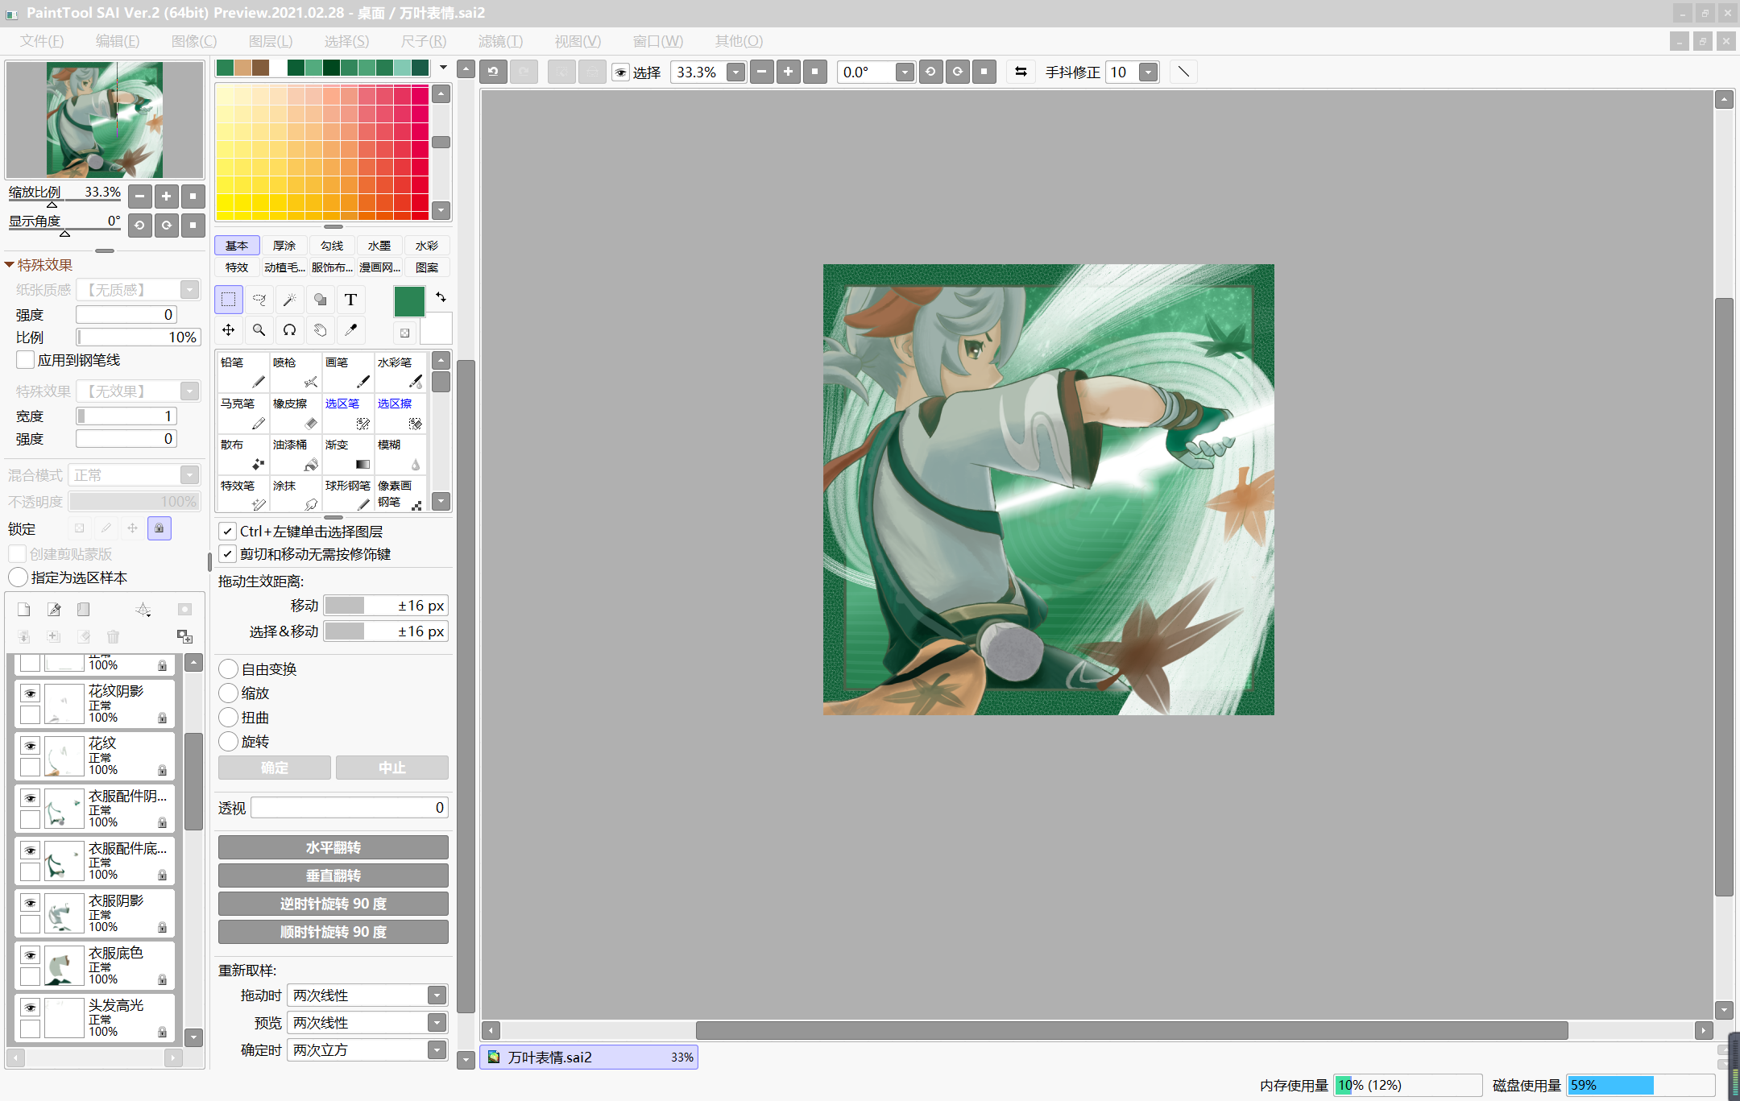This screenshot has height=1101, width=1740.
Task: Open the 手抖修正 value dropdown
Action: [1149, 72]
